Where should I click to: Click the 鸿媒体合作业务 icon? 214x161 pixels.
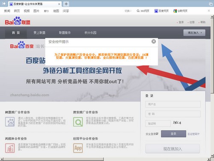10,148
